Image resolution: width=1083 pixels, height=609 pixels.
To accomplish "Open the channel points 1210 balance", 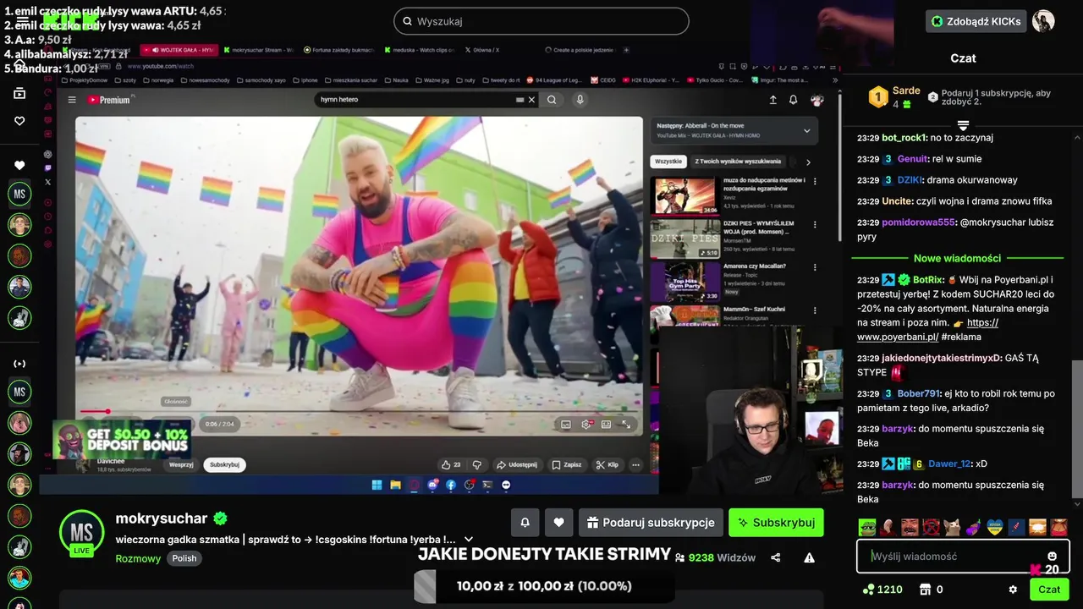I will (882, 590).
